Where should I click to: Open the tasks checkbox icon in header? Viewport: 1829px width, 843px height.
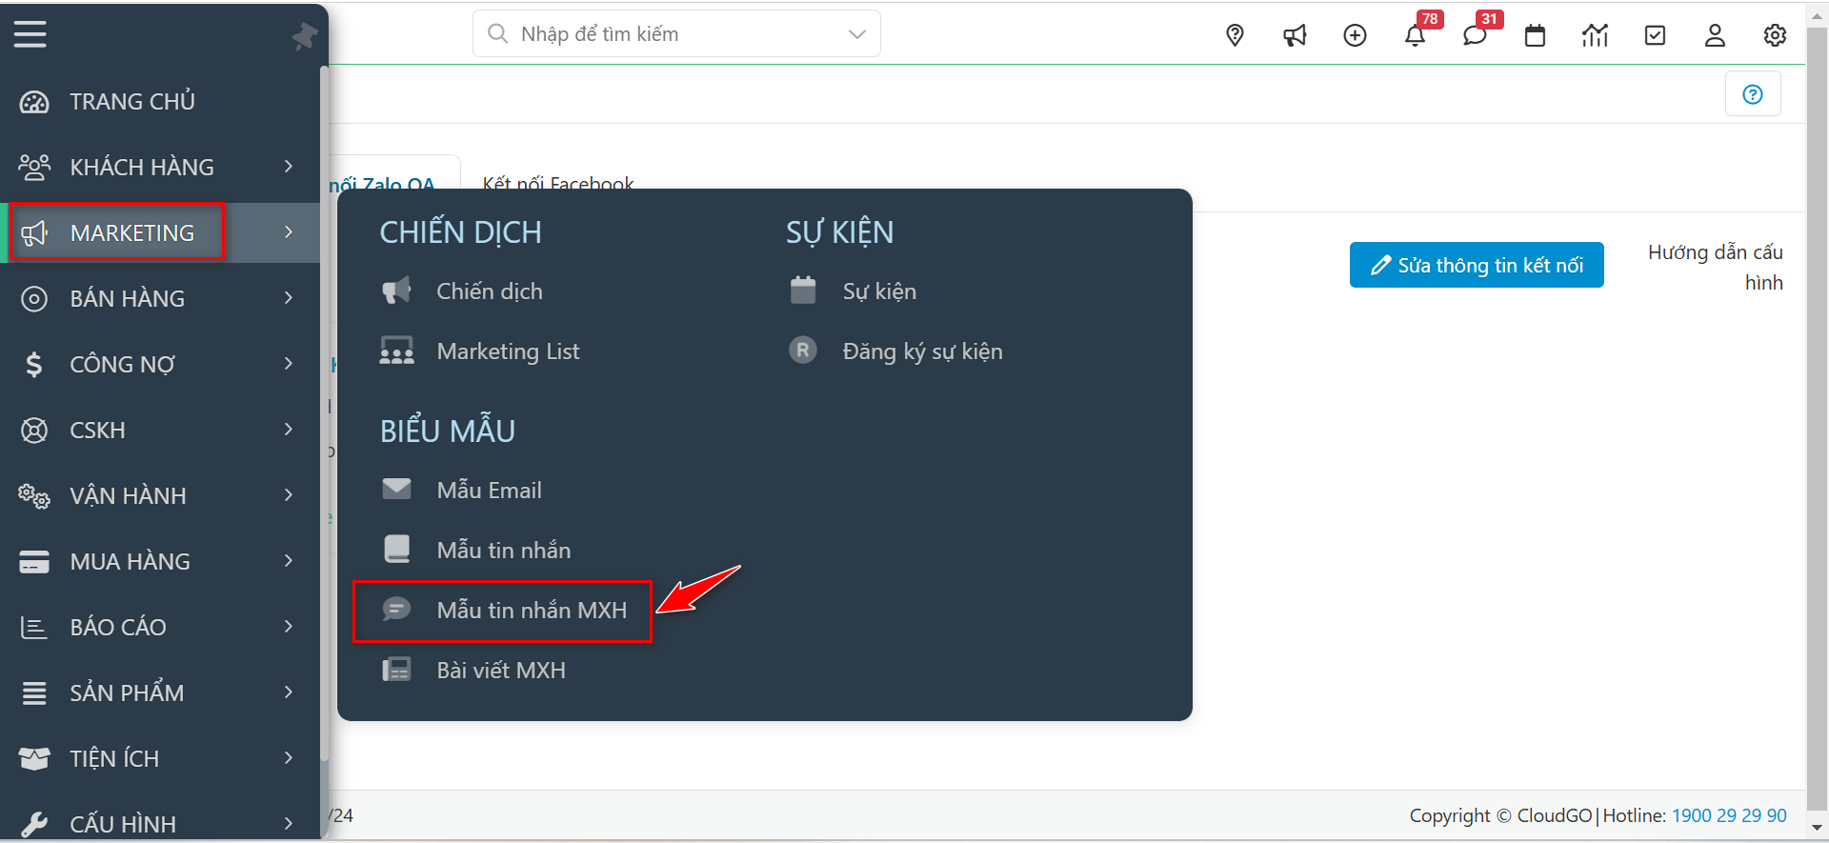pos(1655,35)
